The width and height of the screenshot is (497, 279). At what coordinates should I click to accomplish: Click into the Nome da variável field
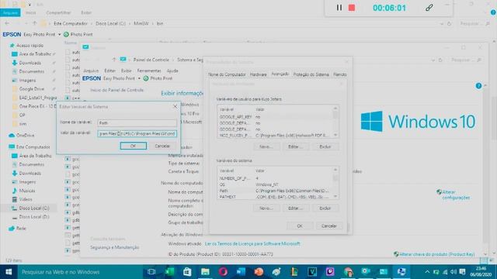(137, 122)
